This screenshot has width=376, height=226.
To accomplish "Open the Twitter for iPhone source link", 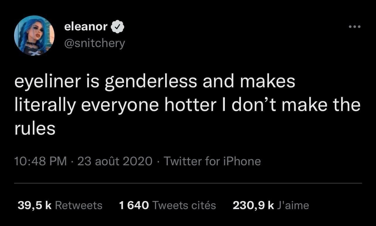I will pyautogui.click(x=212, y=161).
